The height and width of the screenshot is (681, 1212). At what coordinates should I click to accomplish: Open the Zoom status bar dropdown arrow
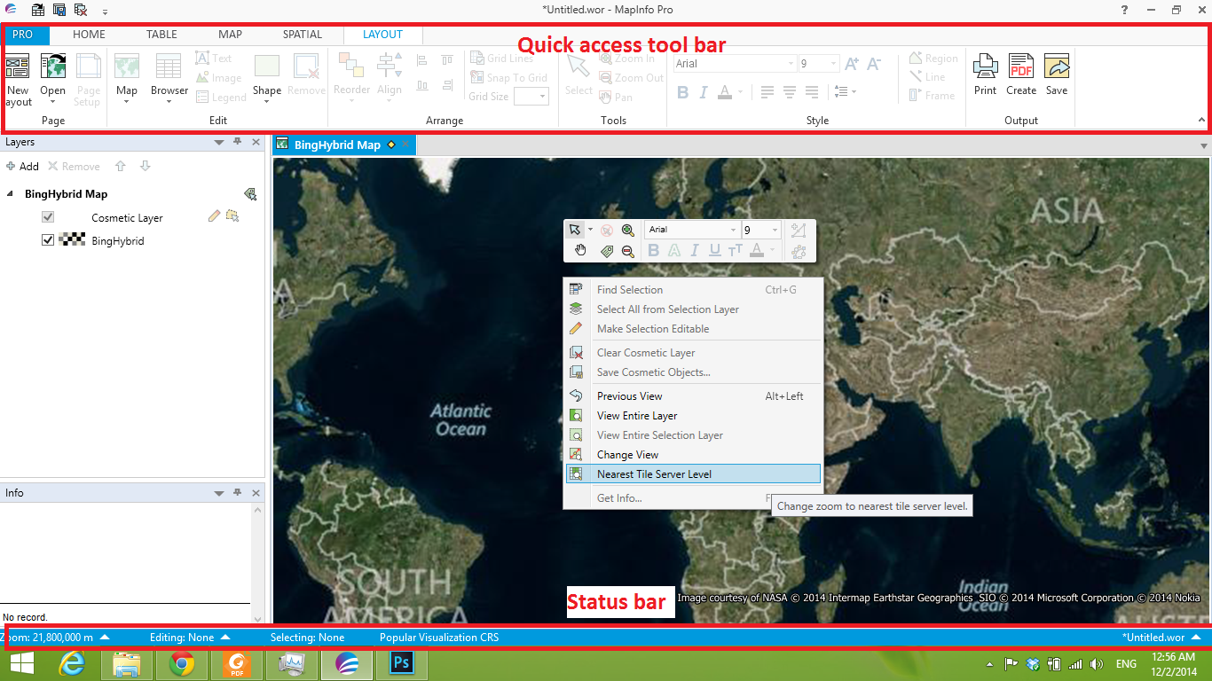click(105, 638)
